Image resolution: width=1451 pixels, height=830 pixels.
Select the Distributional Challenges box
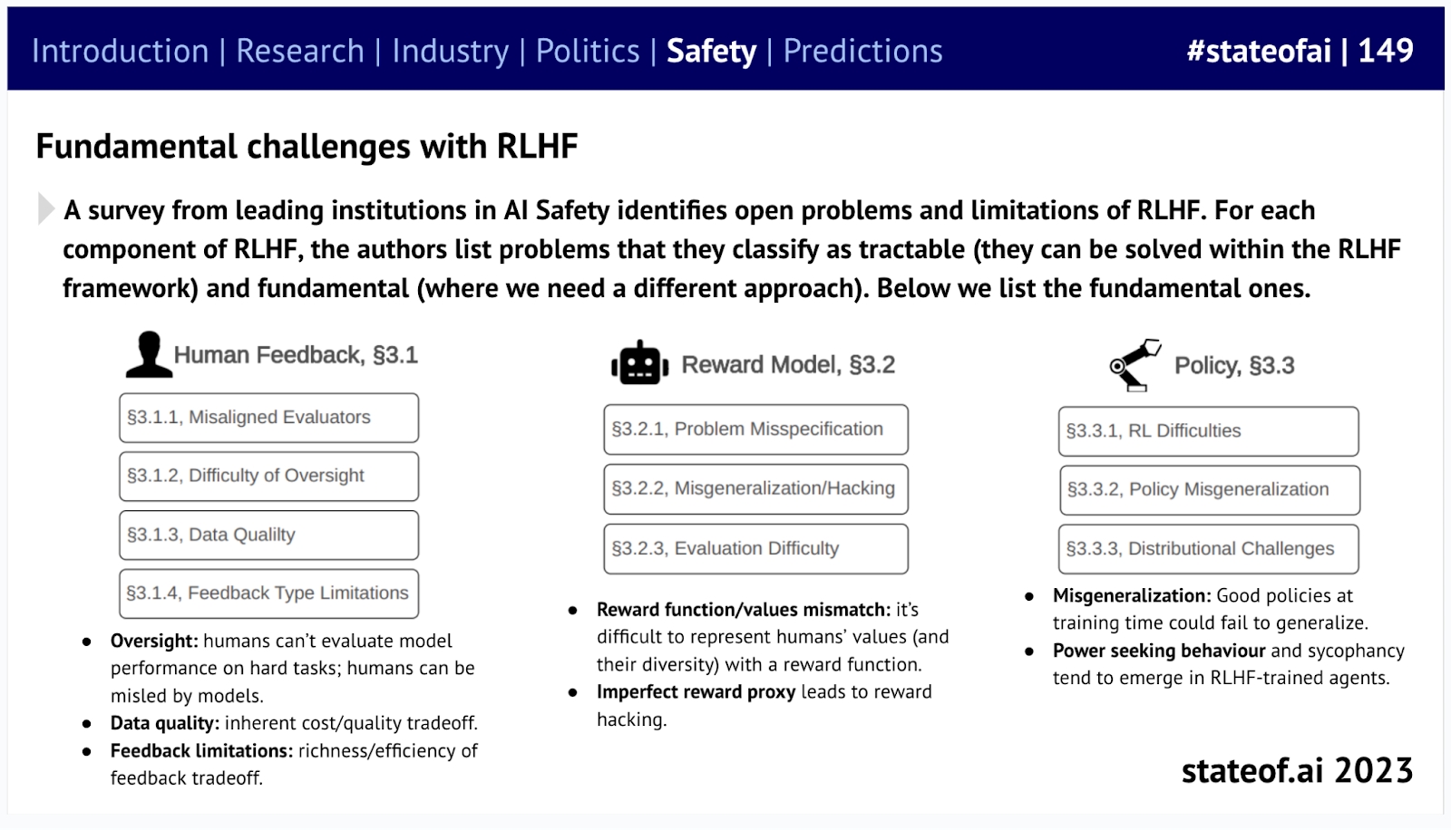click(1209, 549)
